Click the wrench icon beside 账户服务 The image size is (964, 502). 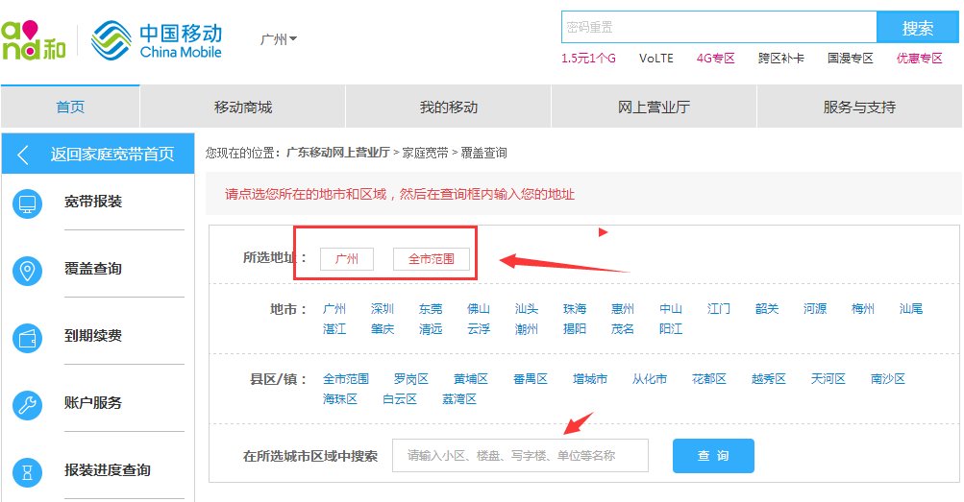click(27, 405)
